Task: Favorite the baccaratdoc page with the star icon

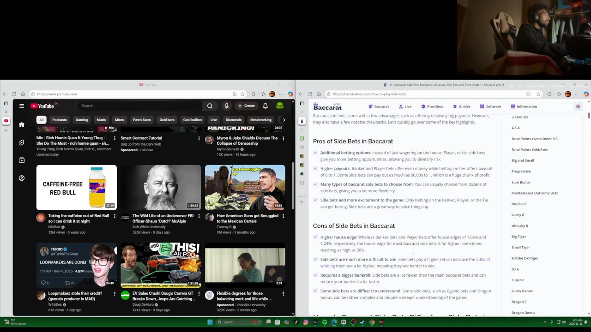Action: [538, 94]
